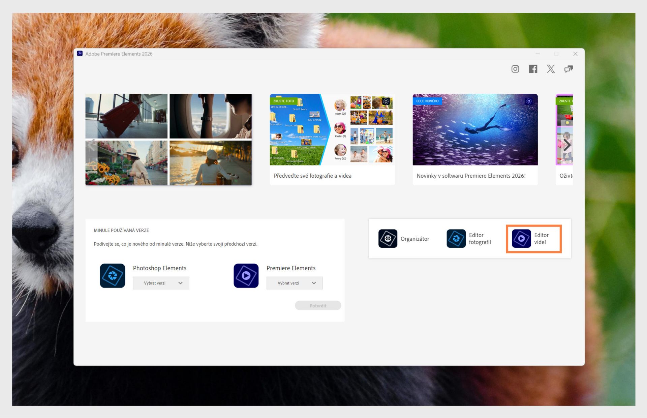Click the Adobe Premiere Elements 2026 window title

pos(119,54)
